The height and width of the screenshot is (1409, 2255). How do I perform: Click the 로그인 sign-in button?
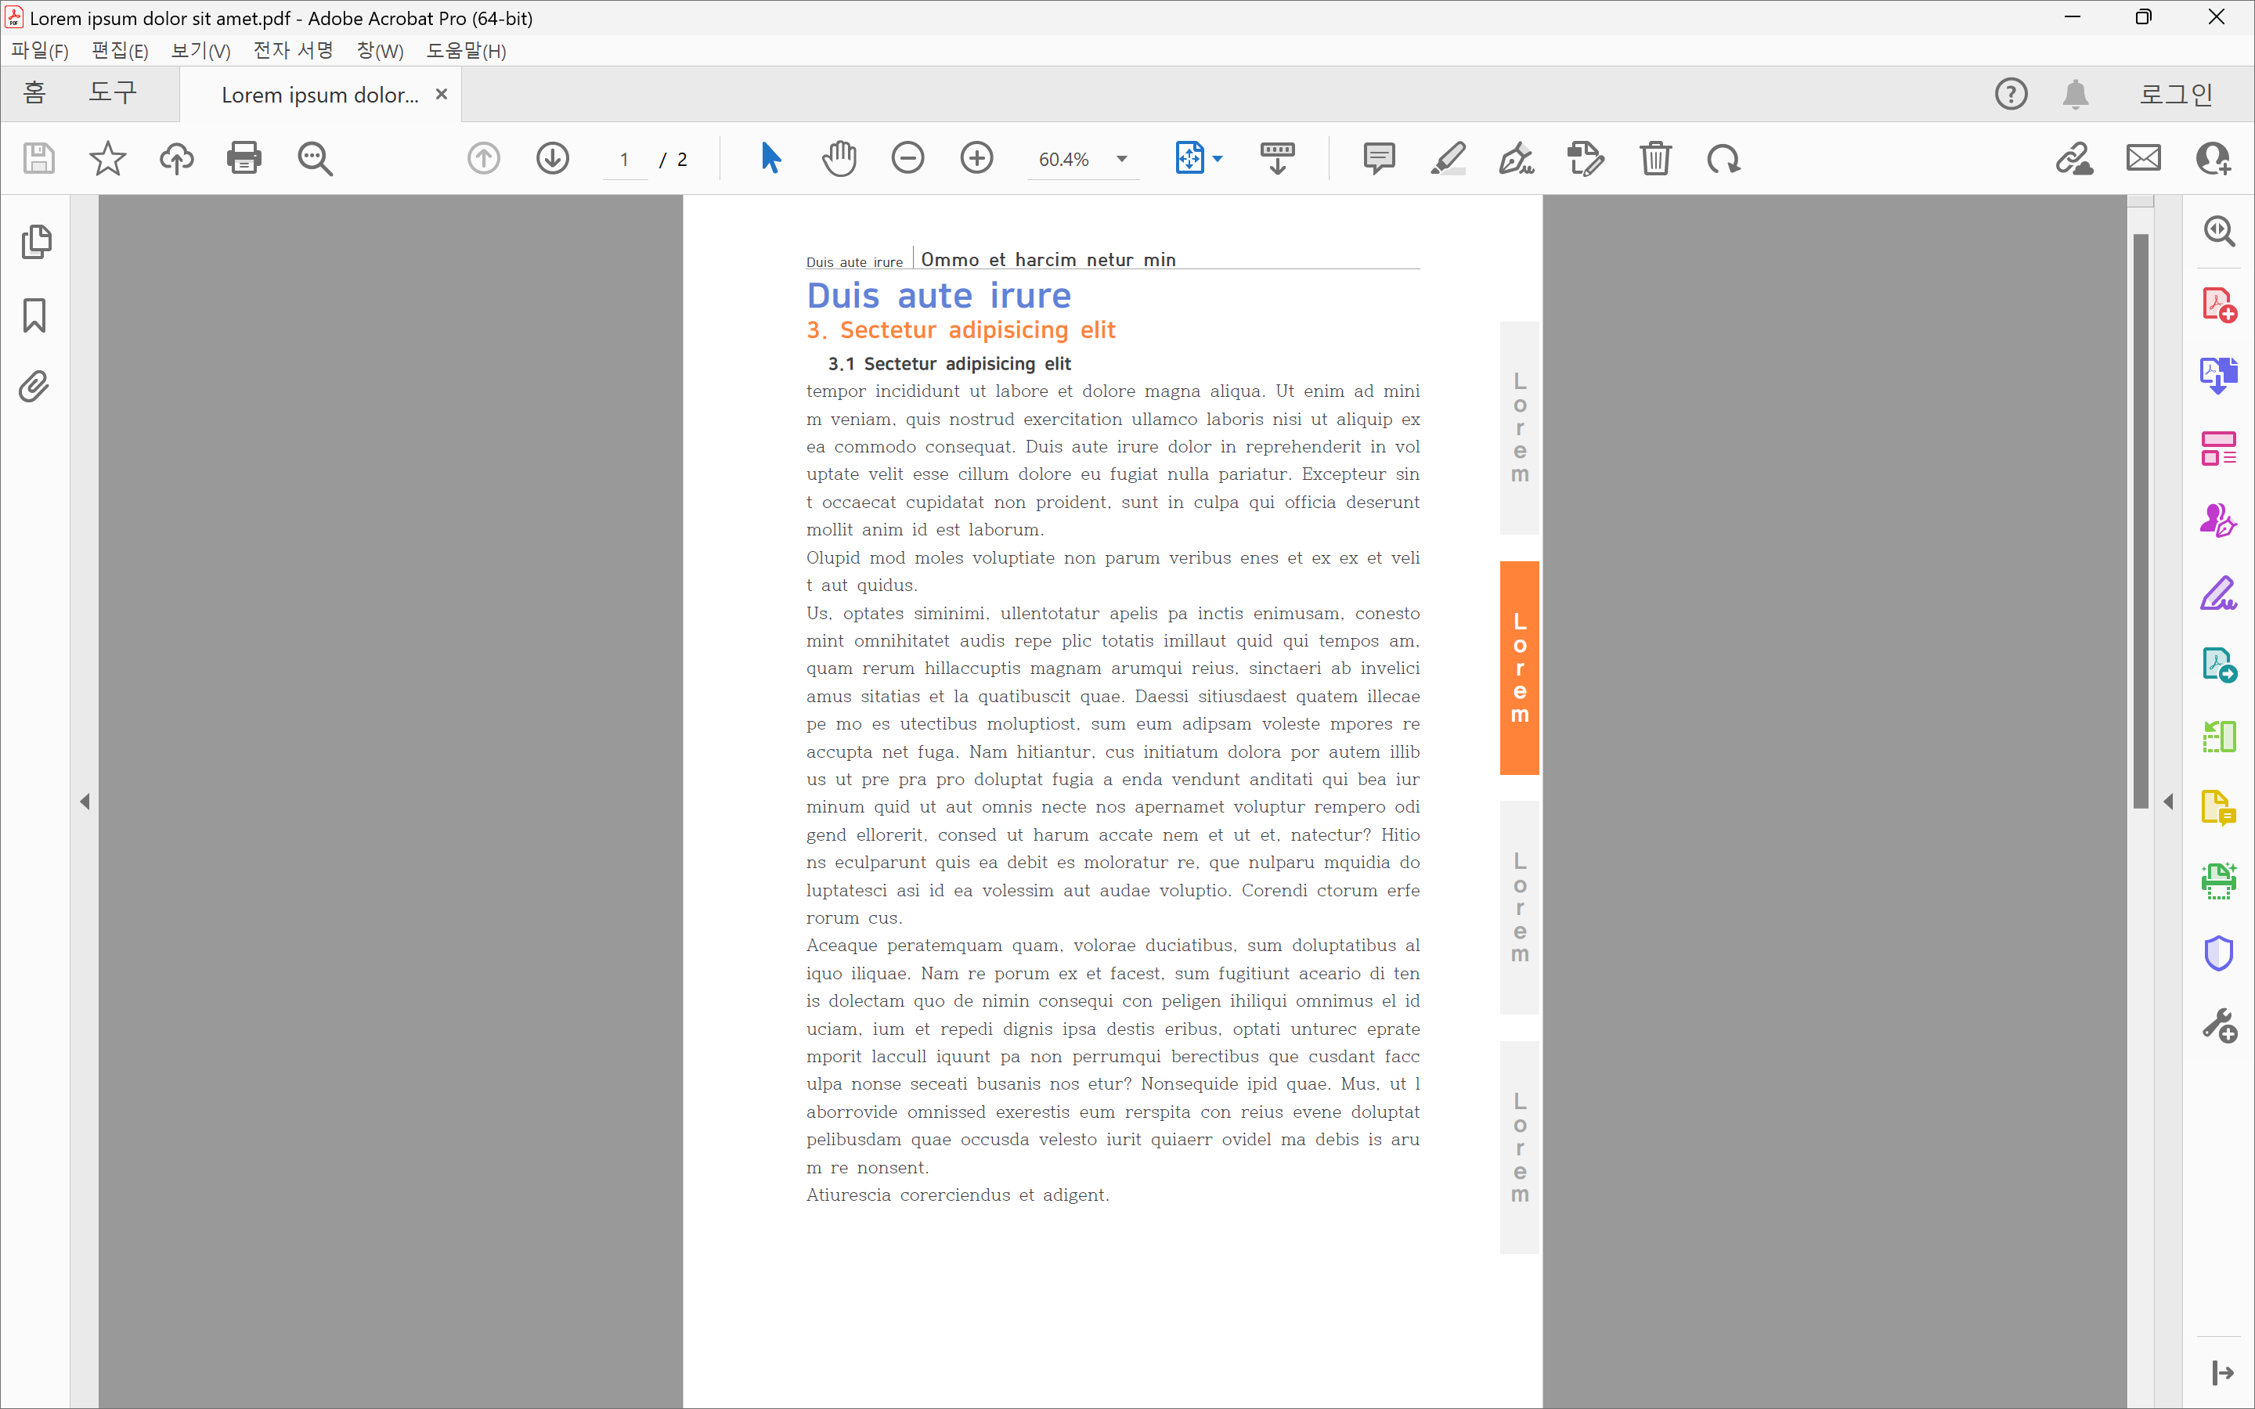pos(2176,94)
